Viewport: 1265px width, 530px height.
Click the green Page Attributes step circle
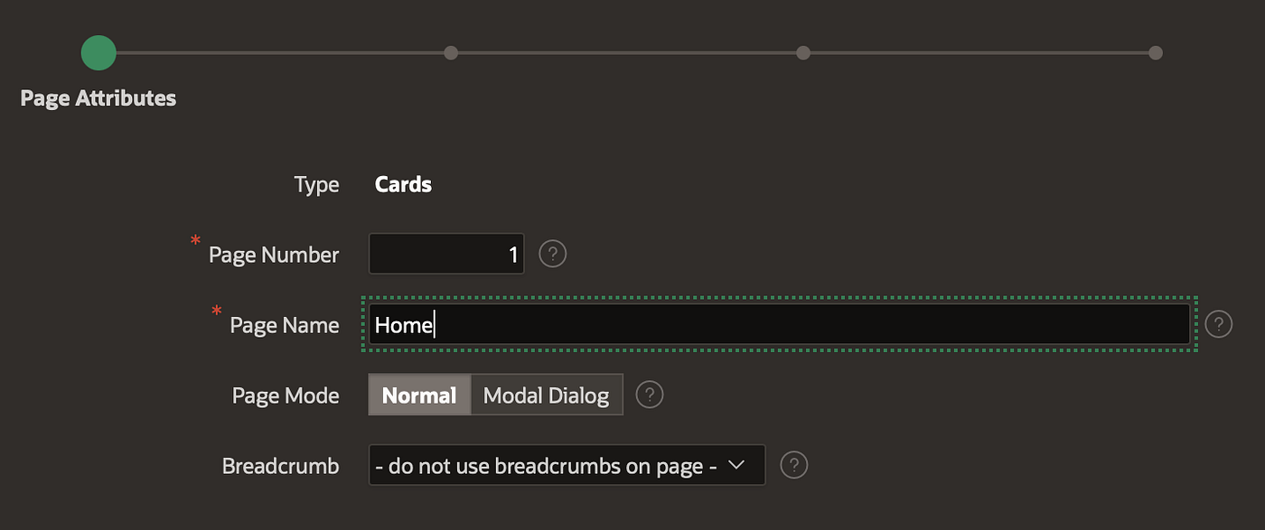(98, 52)
